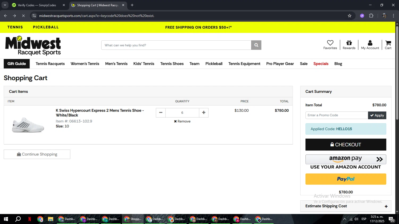Focus the Enter a Promo Code field
The width and height of the screenshot is (399, 224).
(x=337, y=115)
